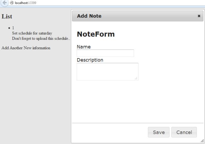Focus the Description text area
Screen dimensions: 205x144
[107, 71]
